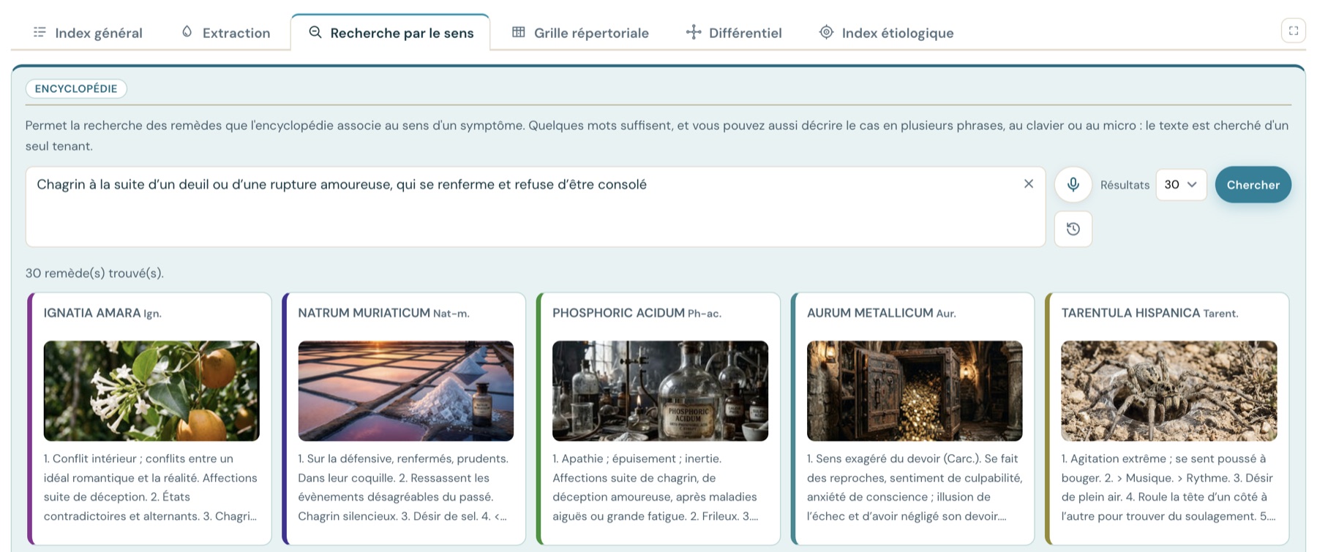Click the IGNATIA AMARA card title
This screenshot has height=552, width=1317.
[92, 313]
